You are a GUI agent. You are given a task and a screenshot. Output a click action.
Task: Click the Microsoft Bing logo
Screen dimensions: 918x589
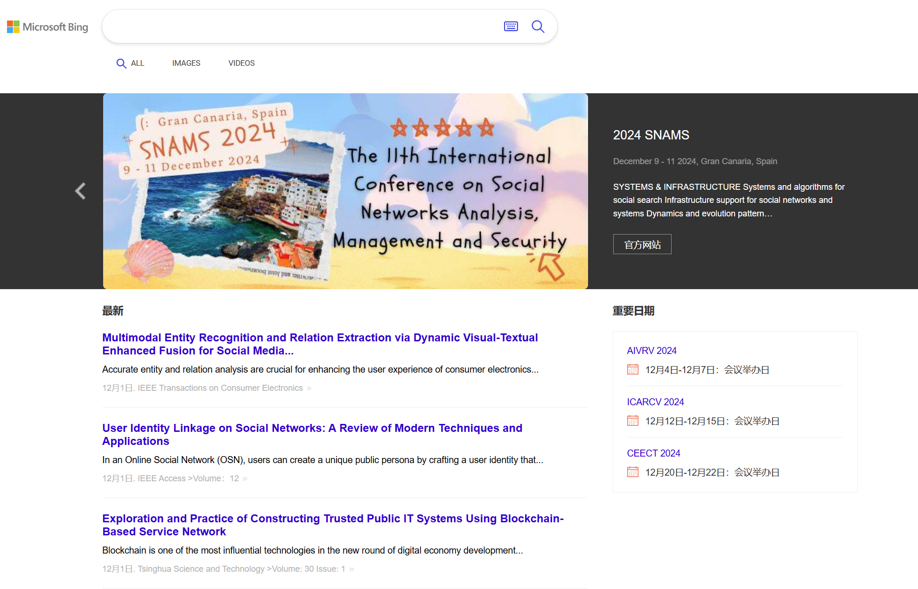click(48, 27)
